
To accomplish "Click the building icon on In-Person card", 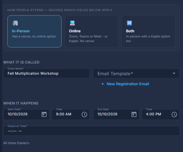I will (x=15, y=23).
